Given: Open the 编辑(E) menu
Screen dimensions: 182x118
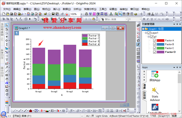Looking at the screenshot, I should tap(17, 9).
